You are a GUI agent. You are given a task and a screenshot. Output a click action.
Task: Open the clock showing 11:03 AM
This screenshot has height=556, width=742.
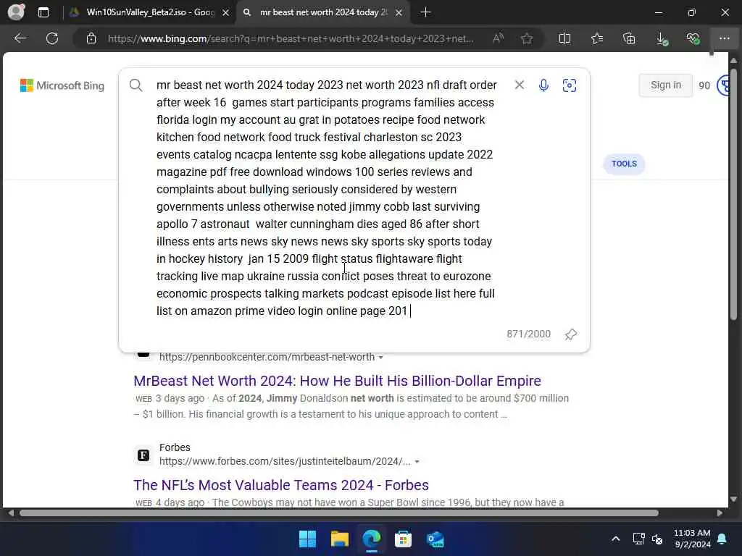[x=692, y=539]
